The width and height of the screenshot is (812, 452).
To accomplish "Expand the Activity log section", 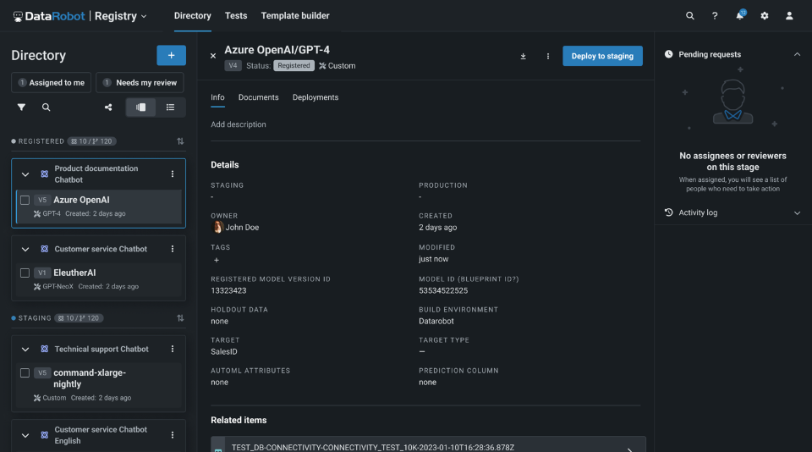I will pos(797,212).
